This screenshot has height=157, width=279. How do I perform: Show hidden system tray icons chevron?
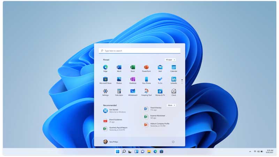pyautogui.click(x=250, y=152)
